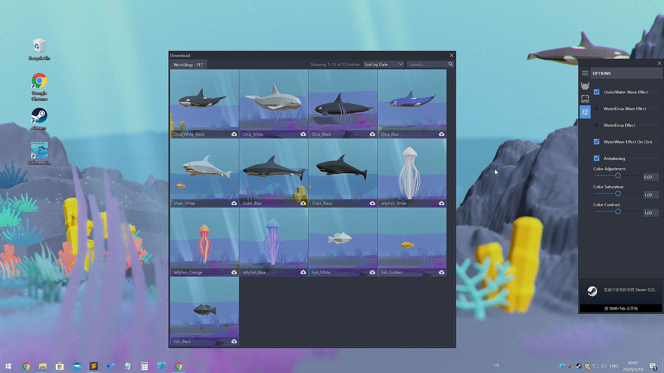Open Steam from the desktop shortcut

point(39,118)
